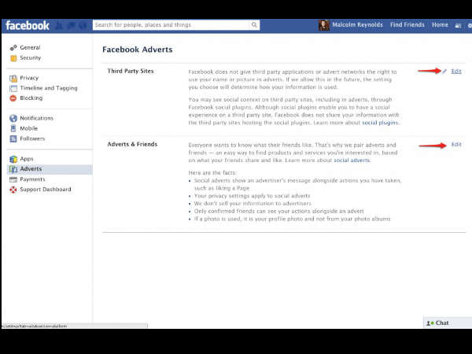Click the Apps cube icon
The height and width of the screenshot is (354, 472).
click(x=13, y=159)
